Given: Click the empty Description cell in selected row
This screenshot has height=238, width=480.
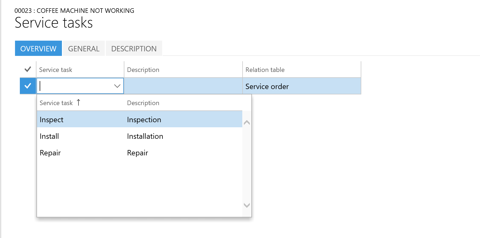Looking at the screenshot, I should pos(183,86).
